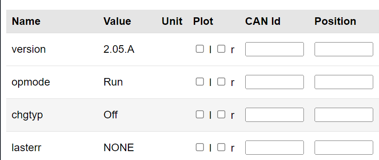Focus the Position field for version
The width and height of the screenshot is (379, 160).
tap(344, 49)
